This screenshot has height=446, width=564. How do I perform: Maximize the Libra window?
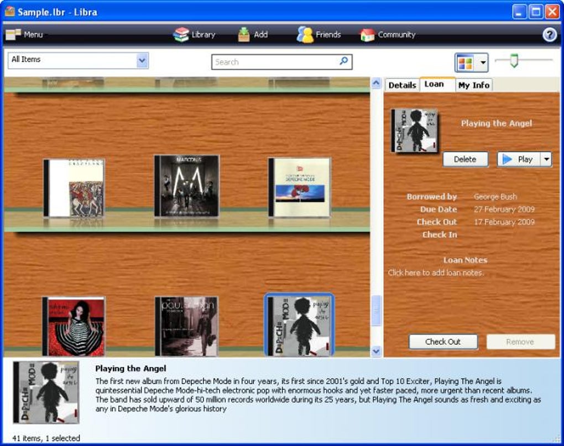536,12
